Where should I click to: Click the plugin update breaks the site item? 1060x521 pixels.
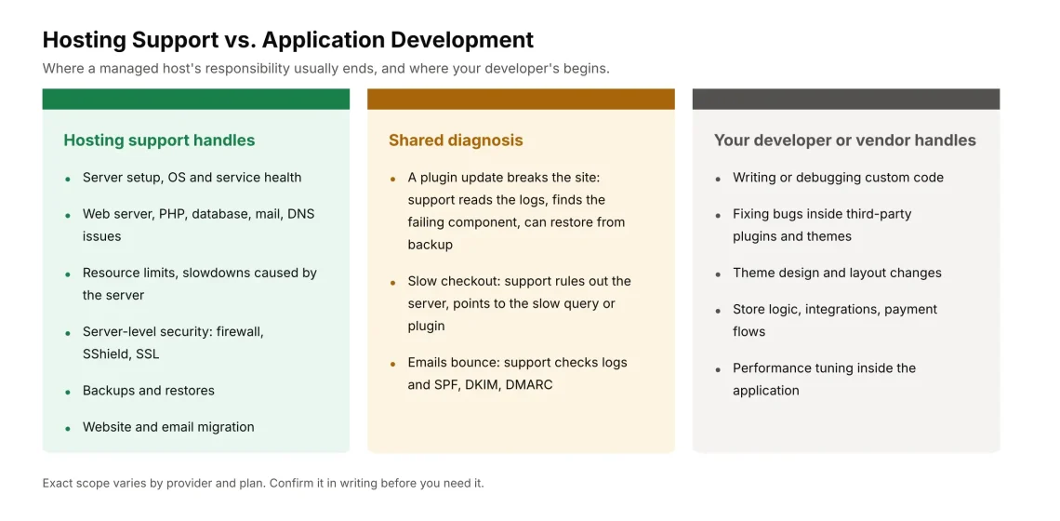click(516, 210)
